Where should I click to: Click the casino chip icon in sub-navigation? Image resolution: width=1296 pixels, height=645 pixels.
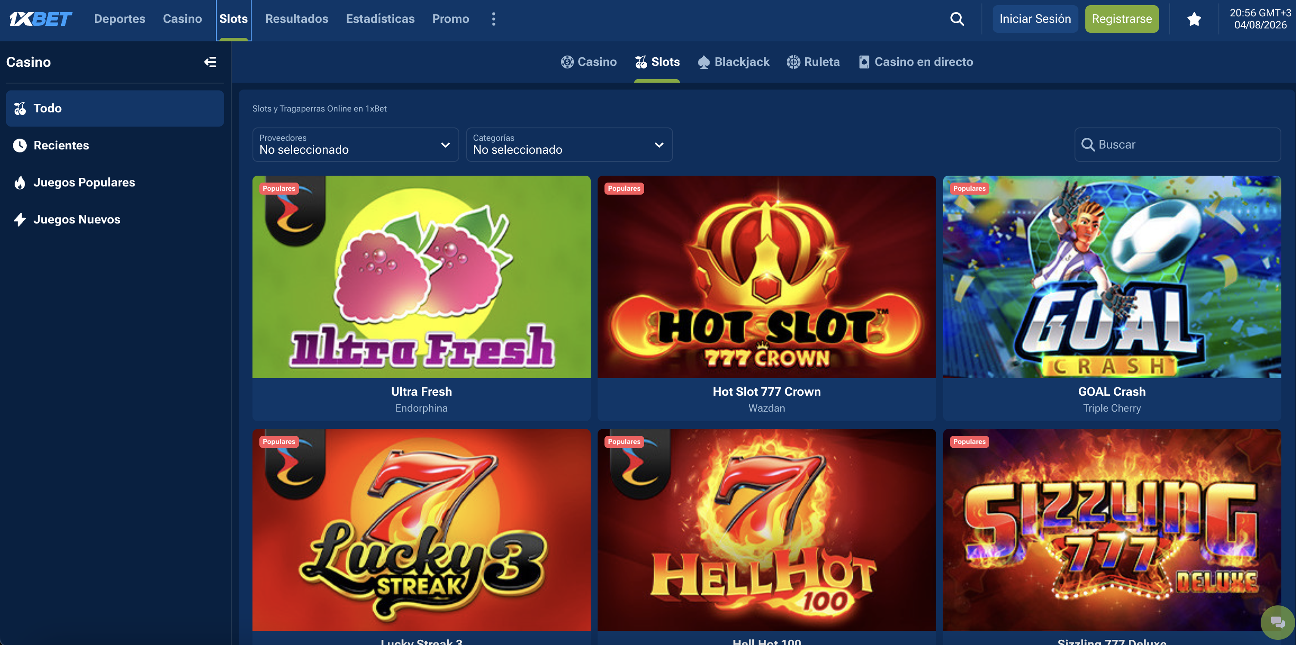[x=567, y=62]
